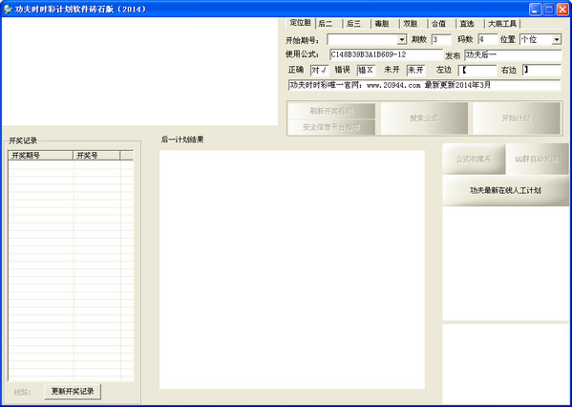Screen dimensions: 572x407
Task: Click the 开始计划 button
Action: click(x=517, y=118)
